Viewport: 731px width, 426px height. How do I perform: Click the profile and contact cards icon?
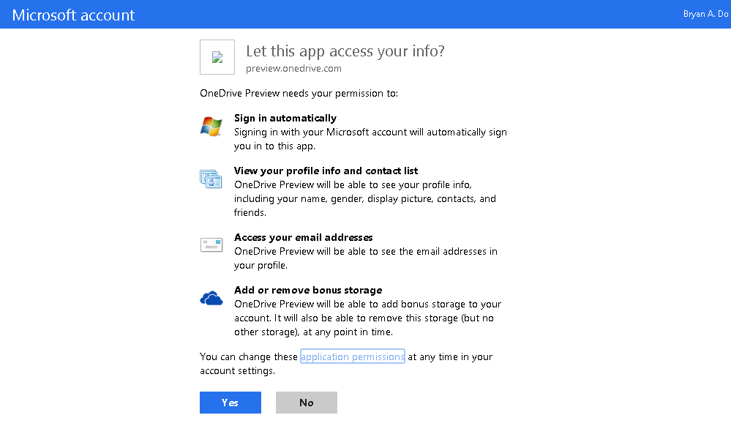211,179
